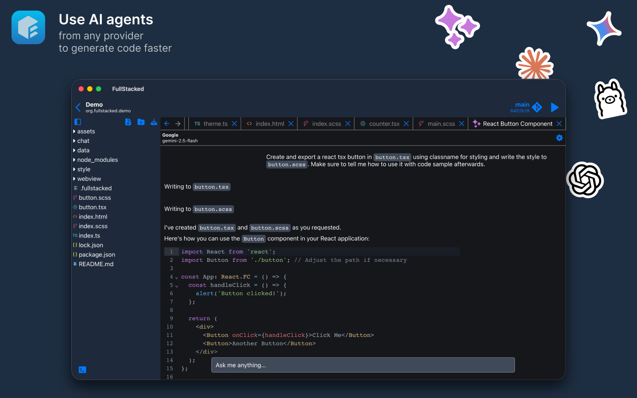637x398 pixels.
Task: Close the React Button Component tab
Action: coord(559,124)
